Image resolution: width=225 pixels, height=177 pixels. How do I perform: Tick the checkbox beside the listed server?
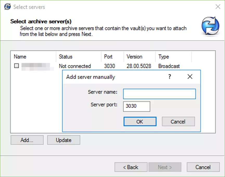pyautogui.click(x=16, y=66)
